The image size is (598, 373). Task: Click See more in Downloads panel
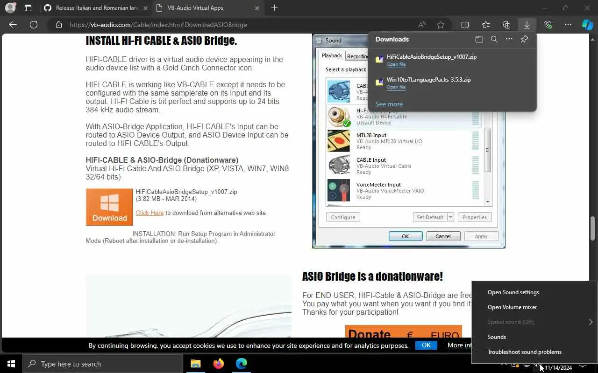pos(389,104)
